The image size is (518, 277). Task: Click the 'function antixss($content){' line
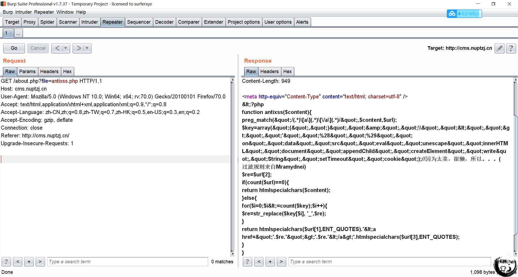click(277, 112)
